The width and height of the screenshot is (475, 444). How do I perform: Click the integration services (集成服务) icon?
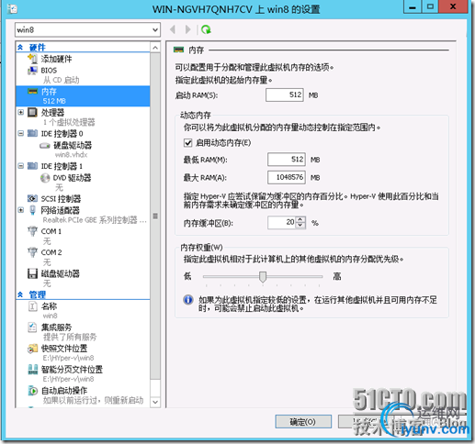[x=32, y=327]
